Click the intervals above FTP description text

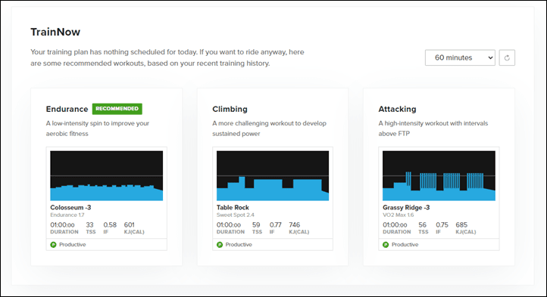(x=433, y=128)
